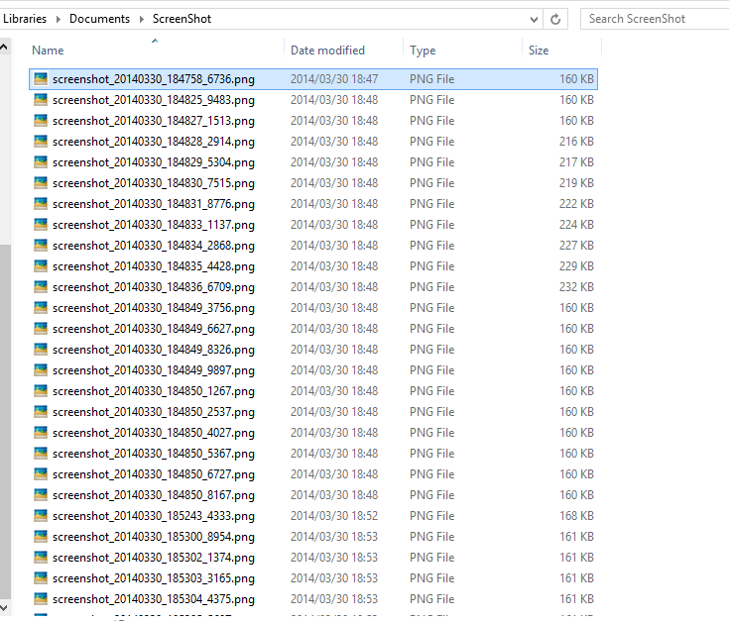
Task: Click inside Search ScreenShot box
Action: (655, 19)
